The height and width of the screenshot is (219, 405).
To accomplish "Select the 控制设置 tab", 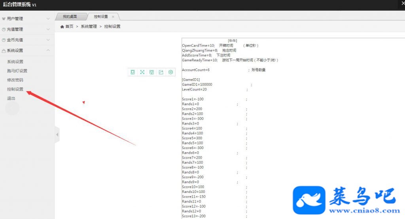I will pos(101,17).
